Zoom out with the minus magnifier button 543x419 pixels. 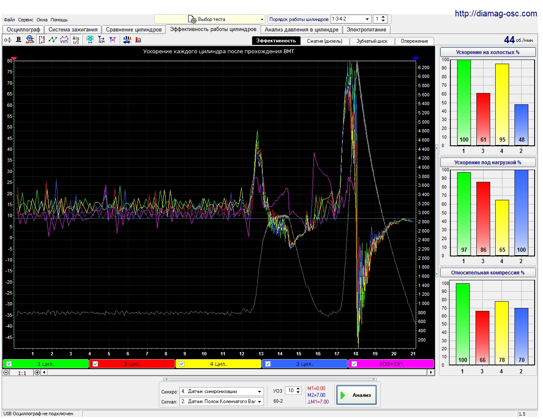[x=6, y=372]
